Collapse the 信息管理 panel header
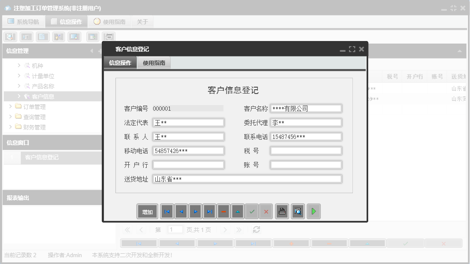 [91, 51]
